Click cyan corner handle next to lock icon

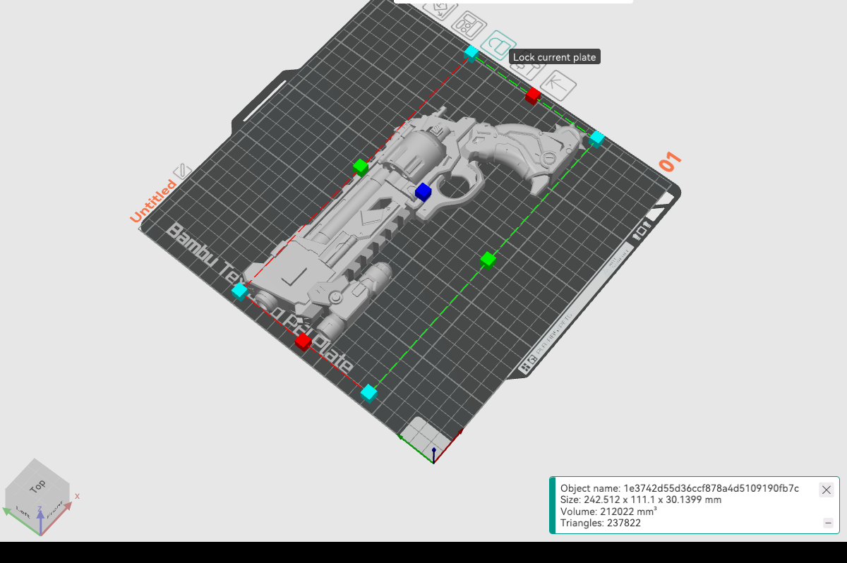tap(471, 52)
